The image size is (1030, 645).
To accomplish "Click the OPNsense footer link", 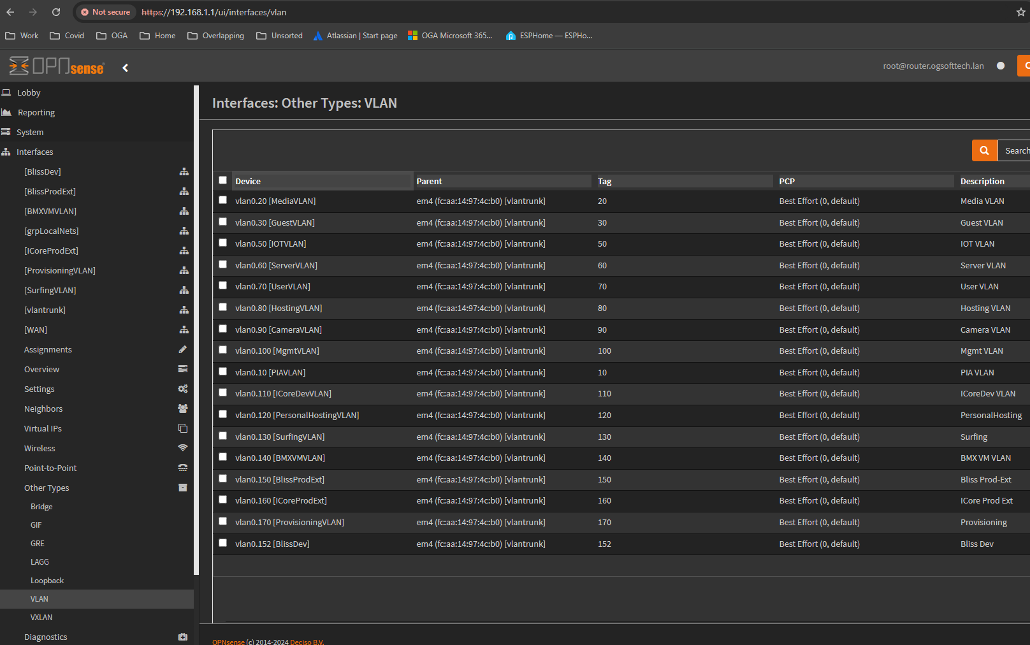I will [x=228, y=642].
